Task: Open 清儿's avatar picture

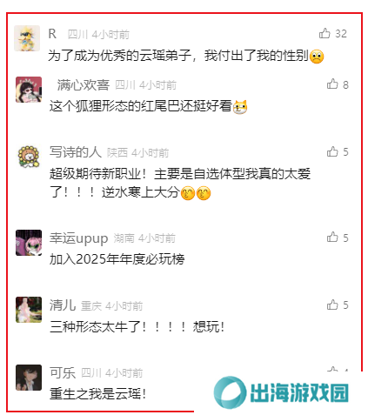Action: (x=29, y=310)
